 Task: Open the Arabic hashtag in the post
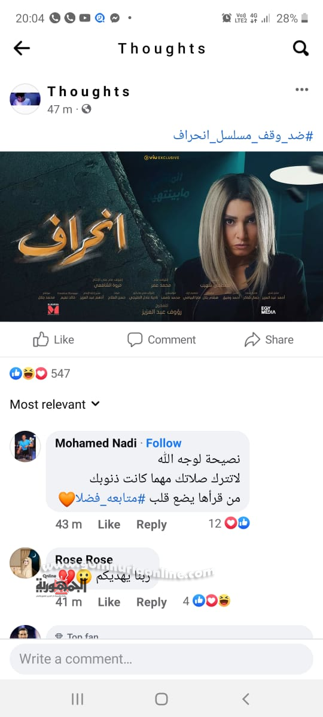(x=243, y=135)
